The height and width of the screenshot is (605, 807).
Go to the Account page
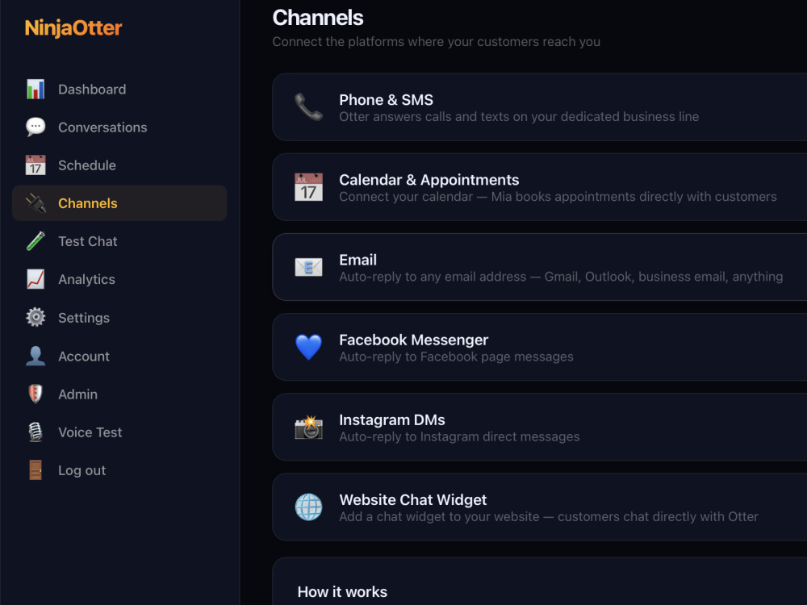point(84,356)
